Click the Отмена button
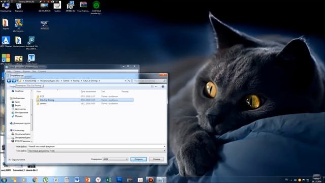The height and width of the screenshot is (183, 325). click(156, 159)
